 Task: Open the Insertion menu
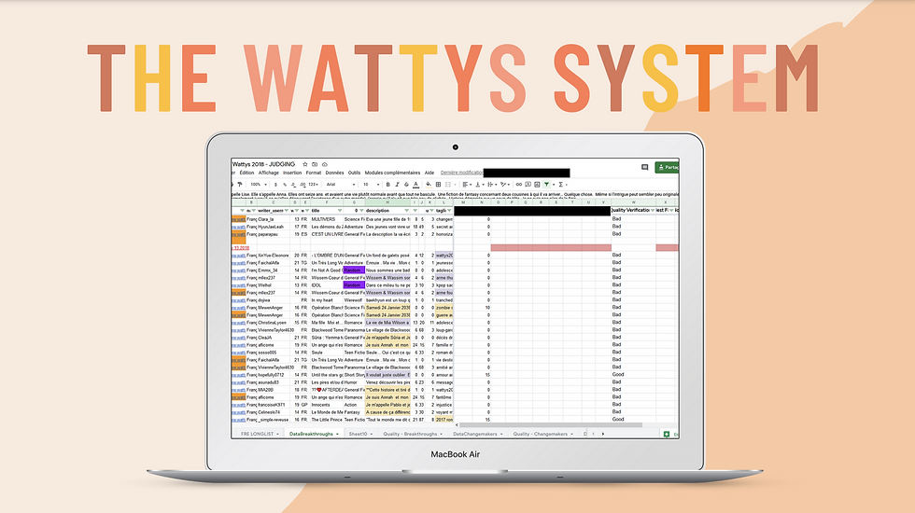tap(292, 173)
